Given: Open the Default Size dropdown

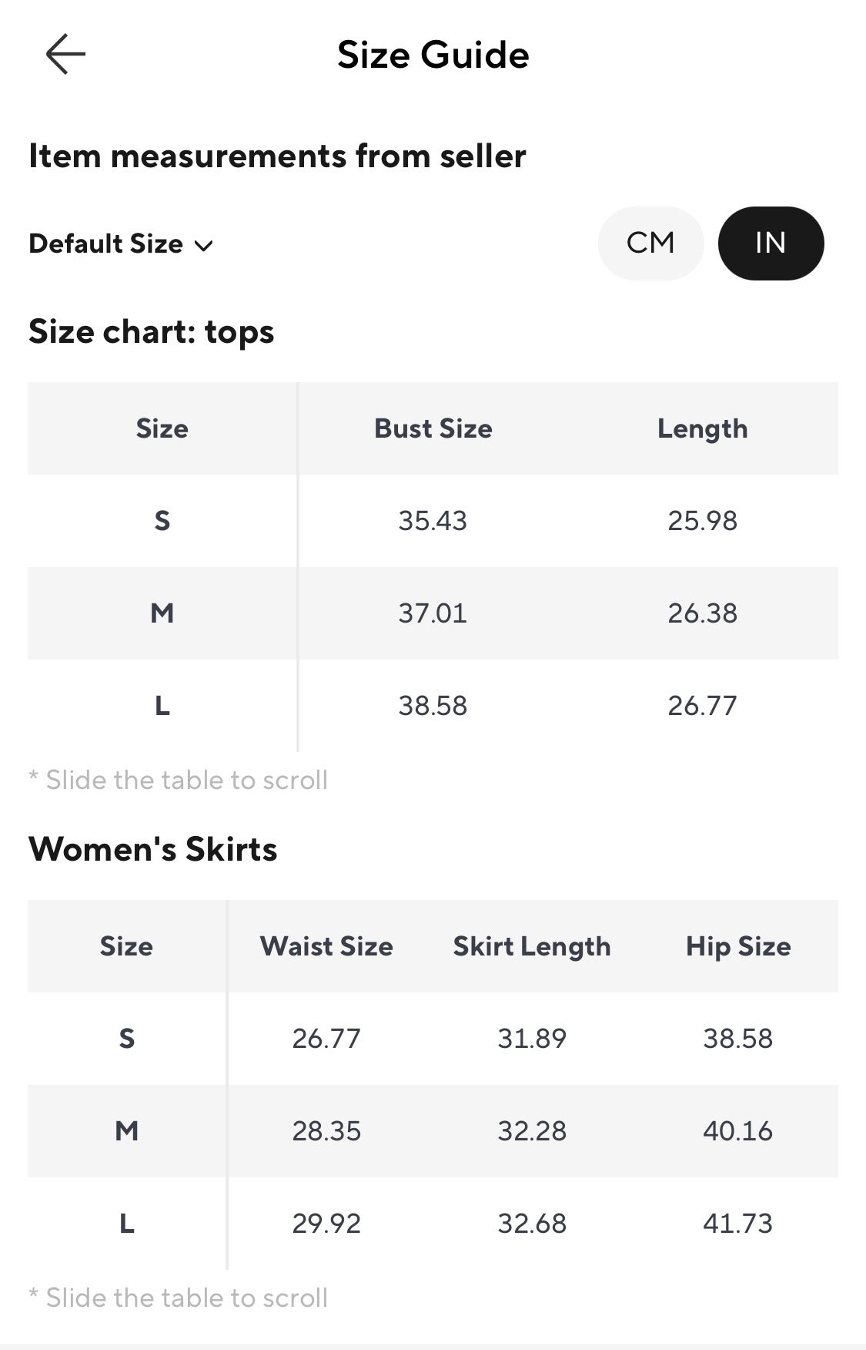Looking at the screenshot, I should pos(121,244).
